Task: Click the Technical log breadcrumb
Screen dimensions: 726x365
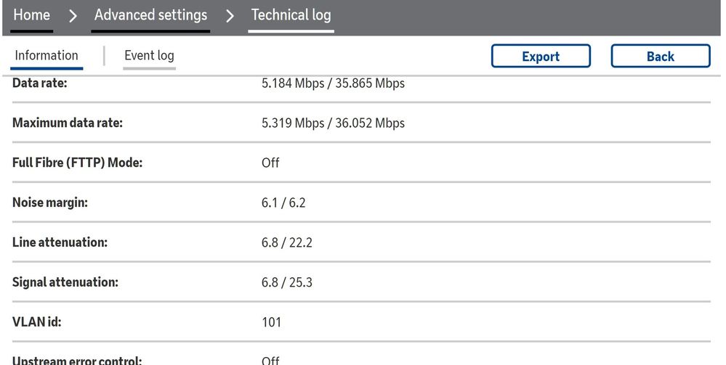Action: click(291, 15)
